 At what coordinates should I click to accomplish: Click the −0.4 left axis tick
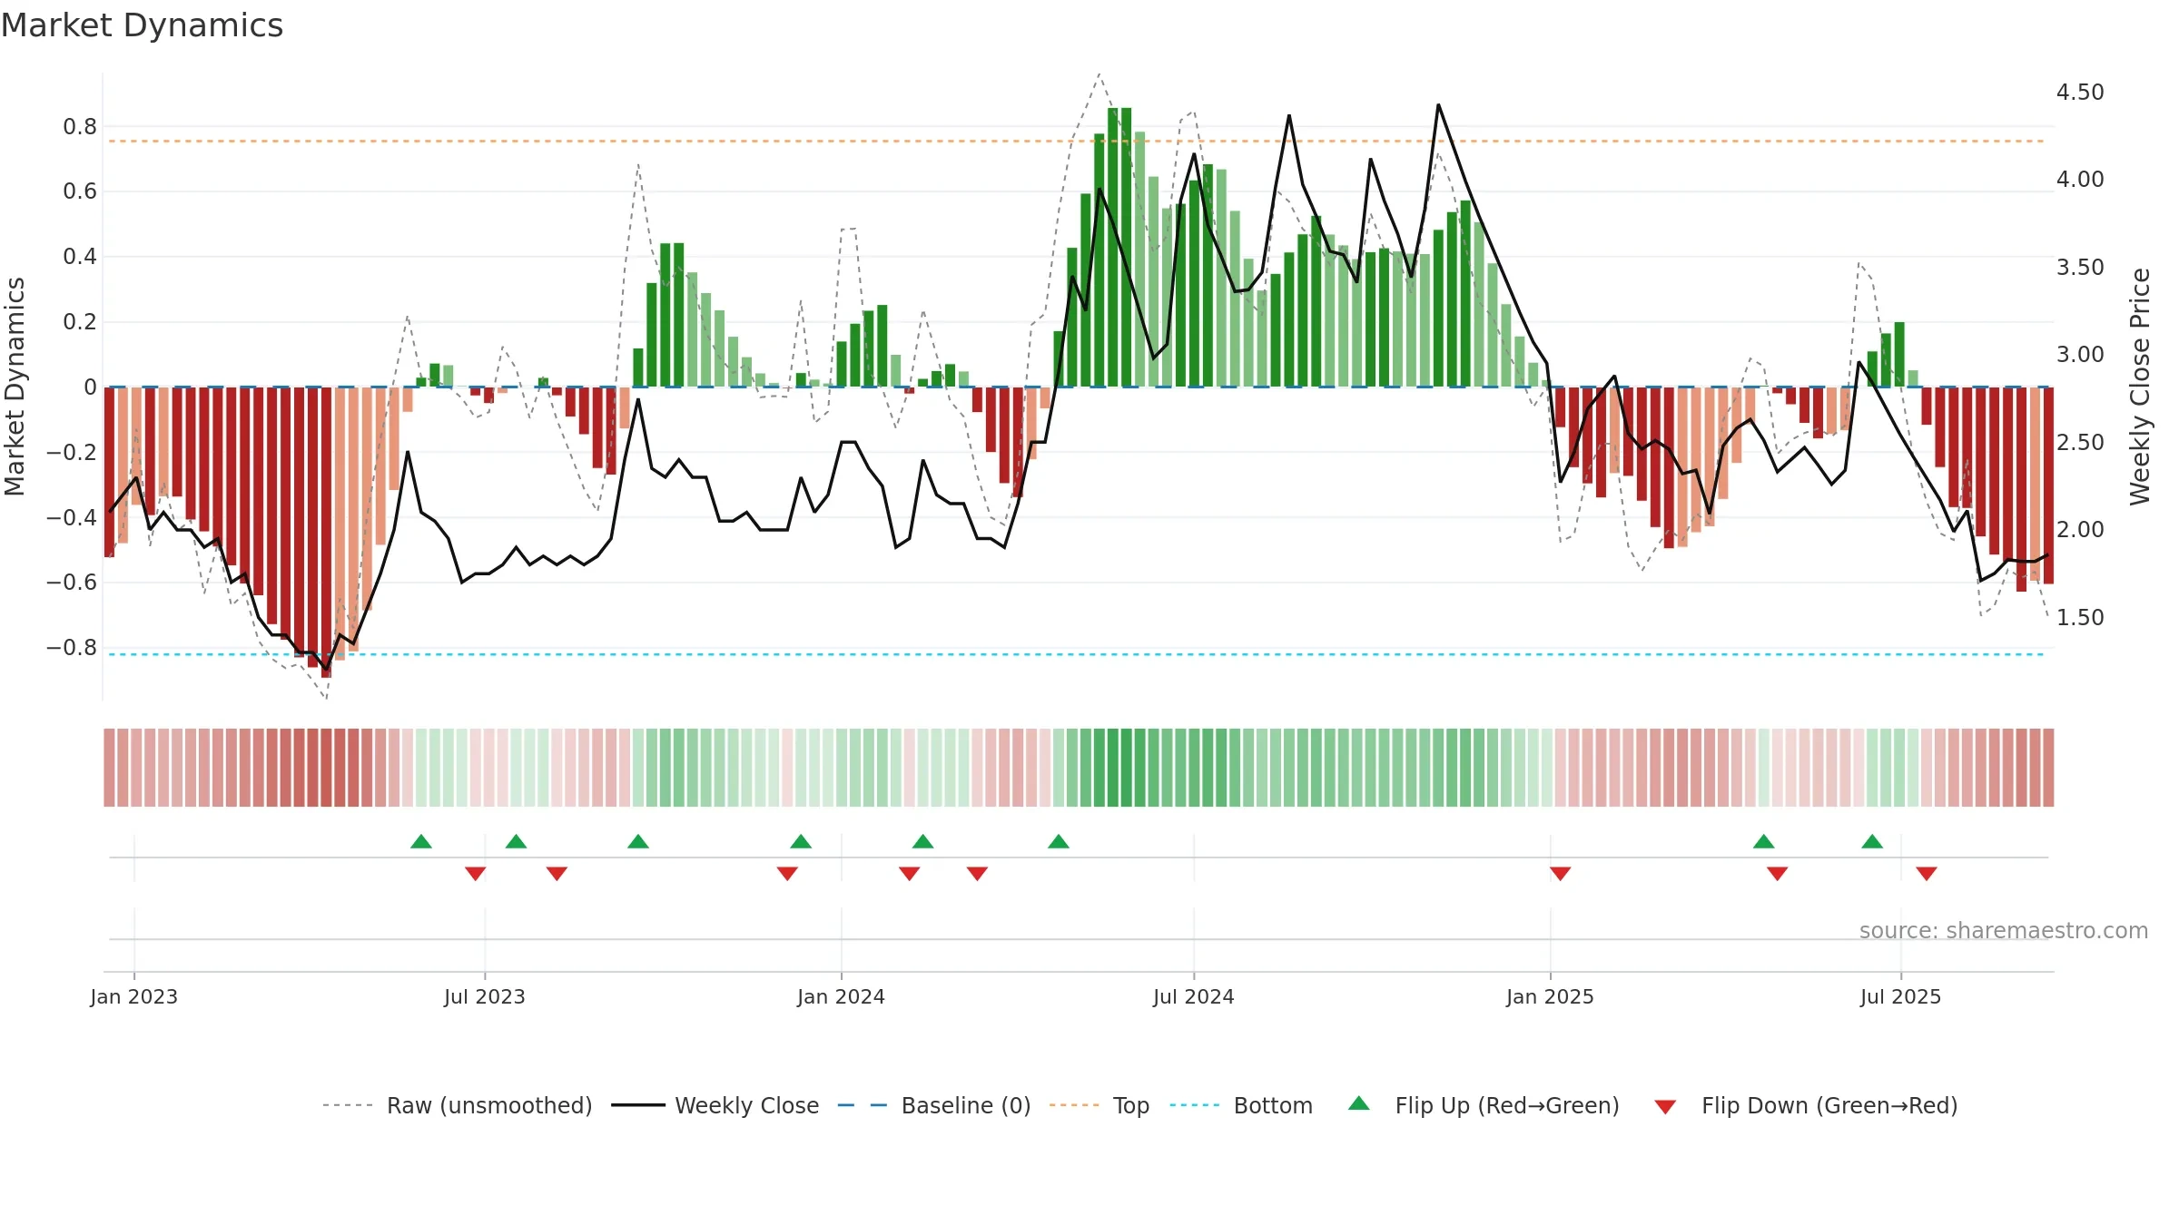[72, 517]
